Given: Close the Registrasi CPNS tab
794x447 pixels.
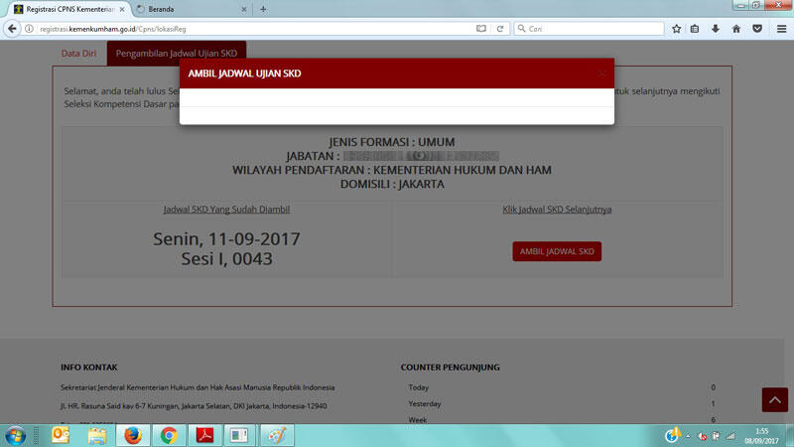Looking at the screenshot, I should (122, 9).
